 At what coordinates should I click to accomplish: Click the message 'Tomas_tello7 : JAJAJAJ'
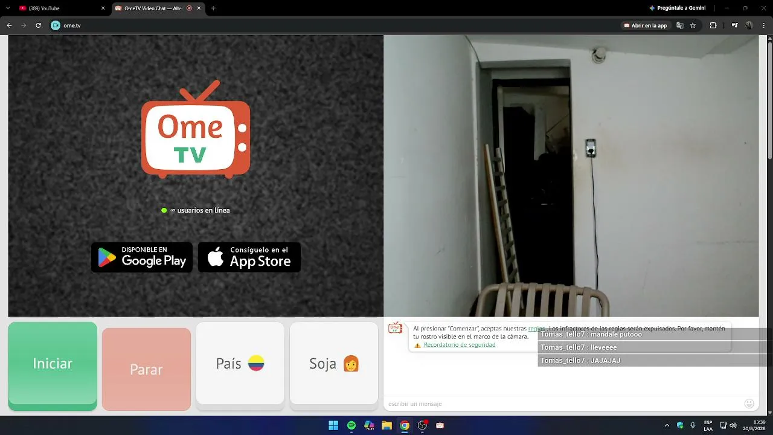coord(580,361)
